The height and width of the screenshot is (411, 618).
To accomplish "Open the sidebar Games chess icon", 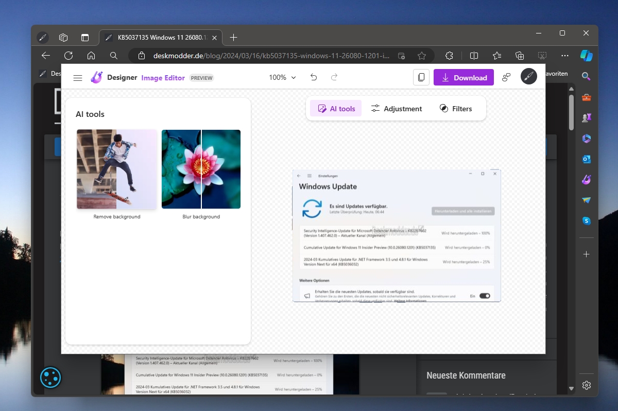I will tap(586, 118).
